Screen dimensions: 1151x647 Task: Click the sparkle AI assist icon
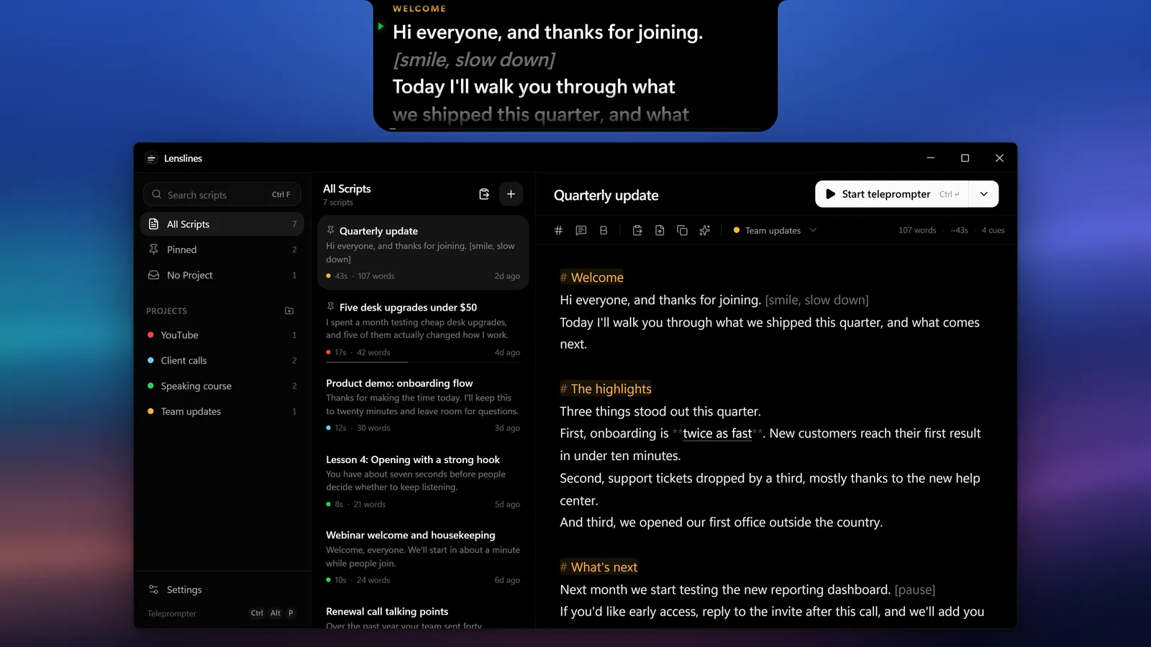point(704,230)
